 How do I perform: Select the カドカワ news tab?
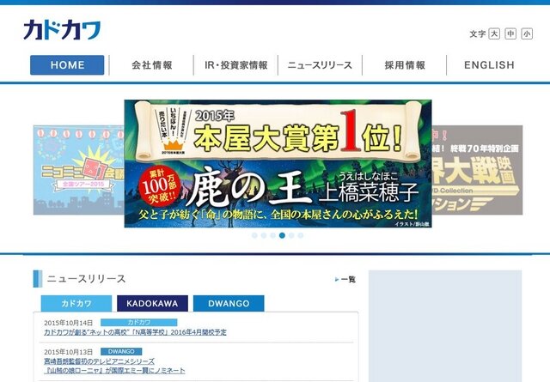click(x=76, y=304)
